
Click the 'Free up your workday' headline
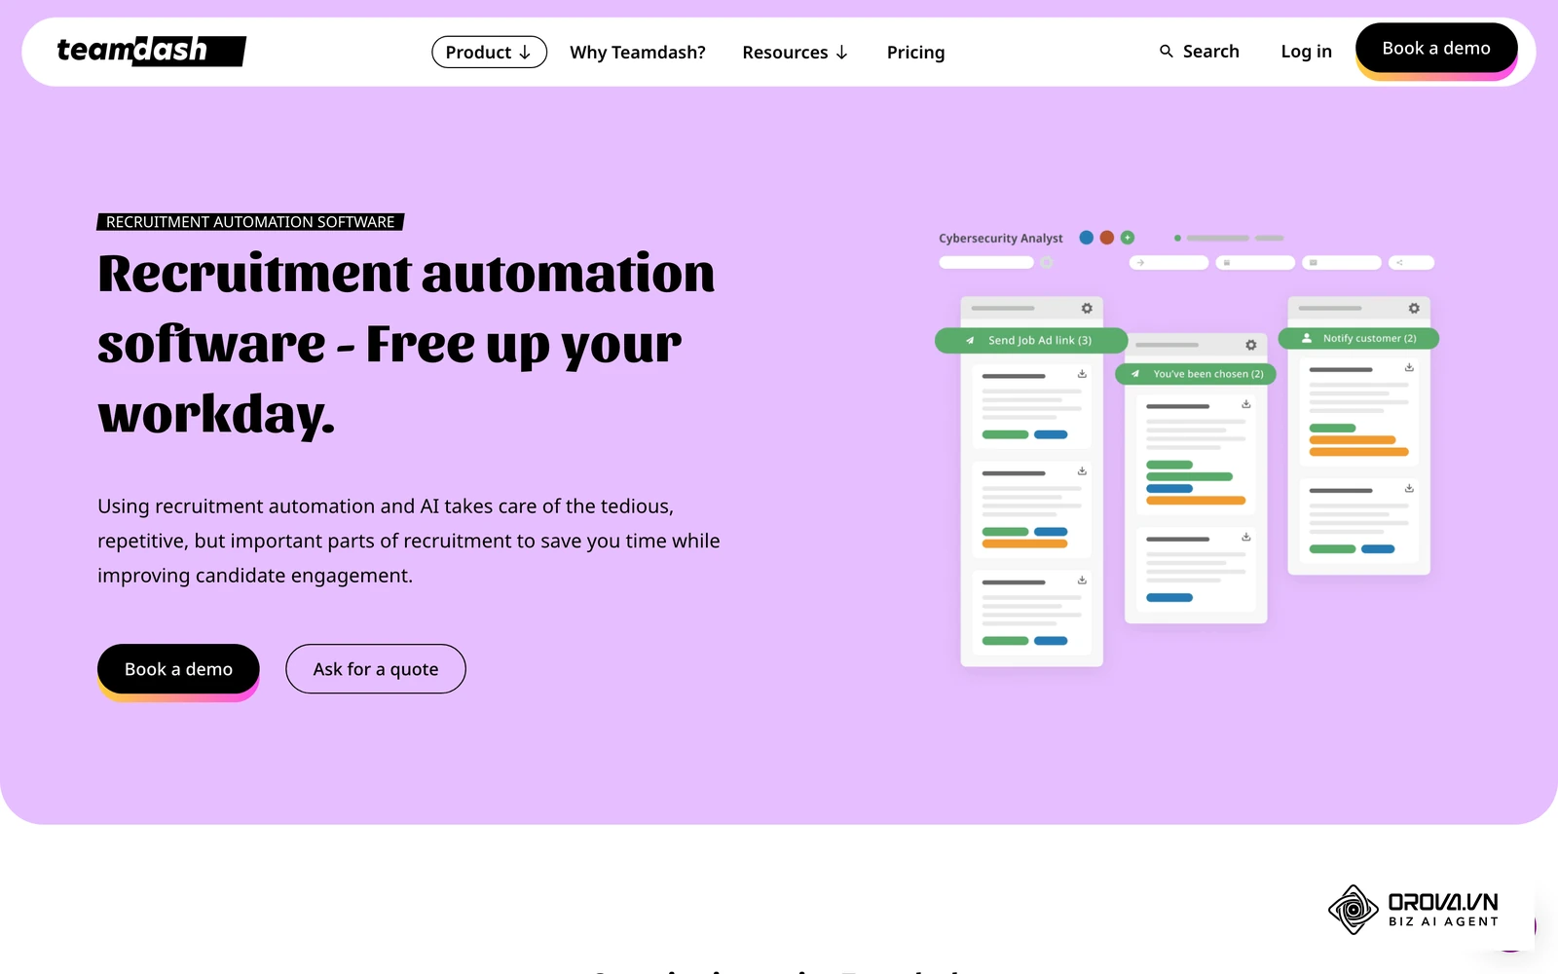click(406, 343)
